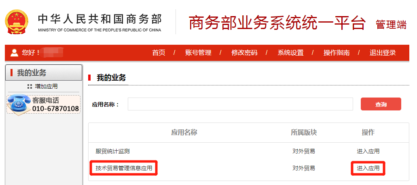This screenshot has height=185, width=417.
Task: Click the 所属版块 column header
Action: [304, 132]
